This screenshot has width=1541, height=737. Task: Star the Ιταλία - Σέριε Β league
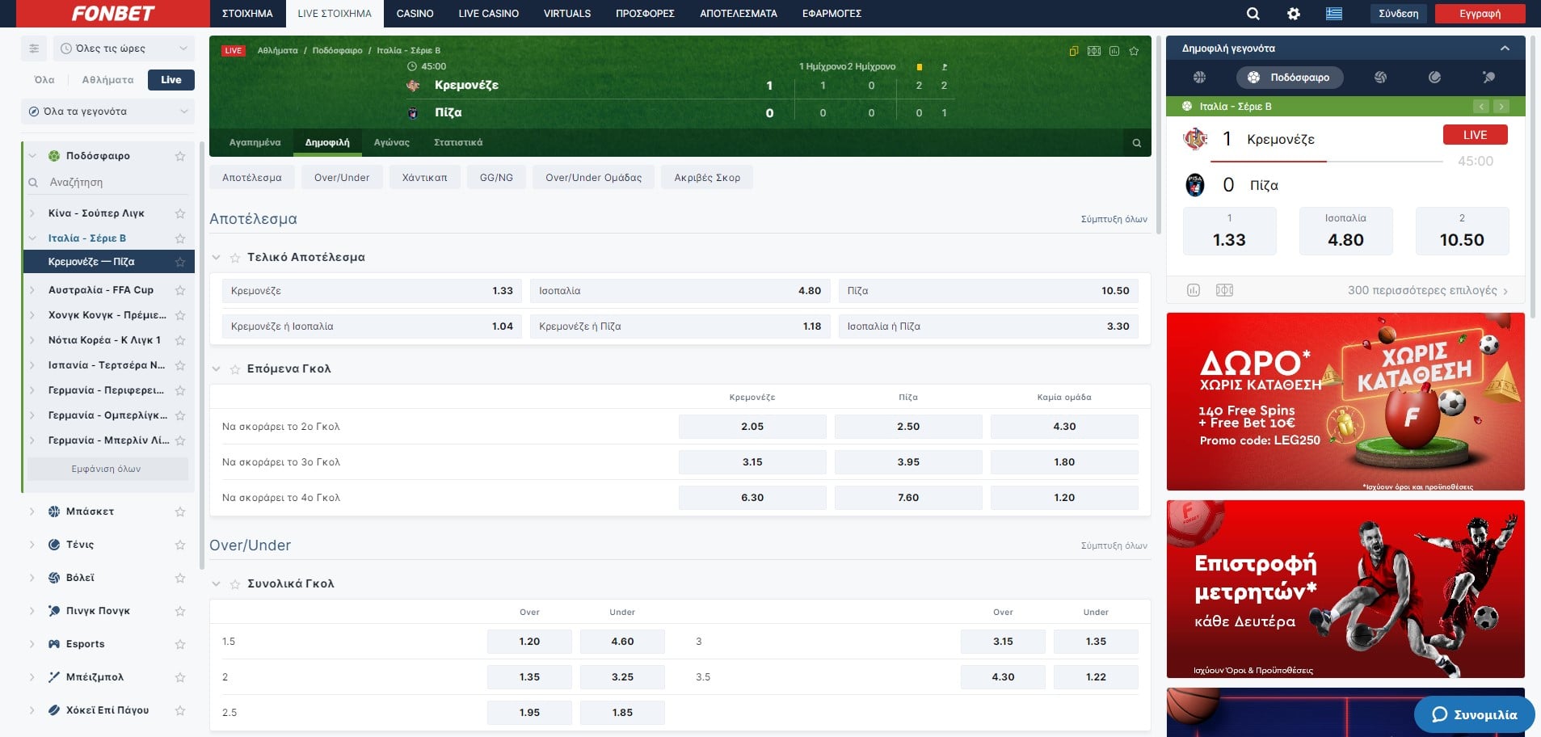coord(179,238)
